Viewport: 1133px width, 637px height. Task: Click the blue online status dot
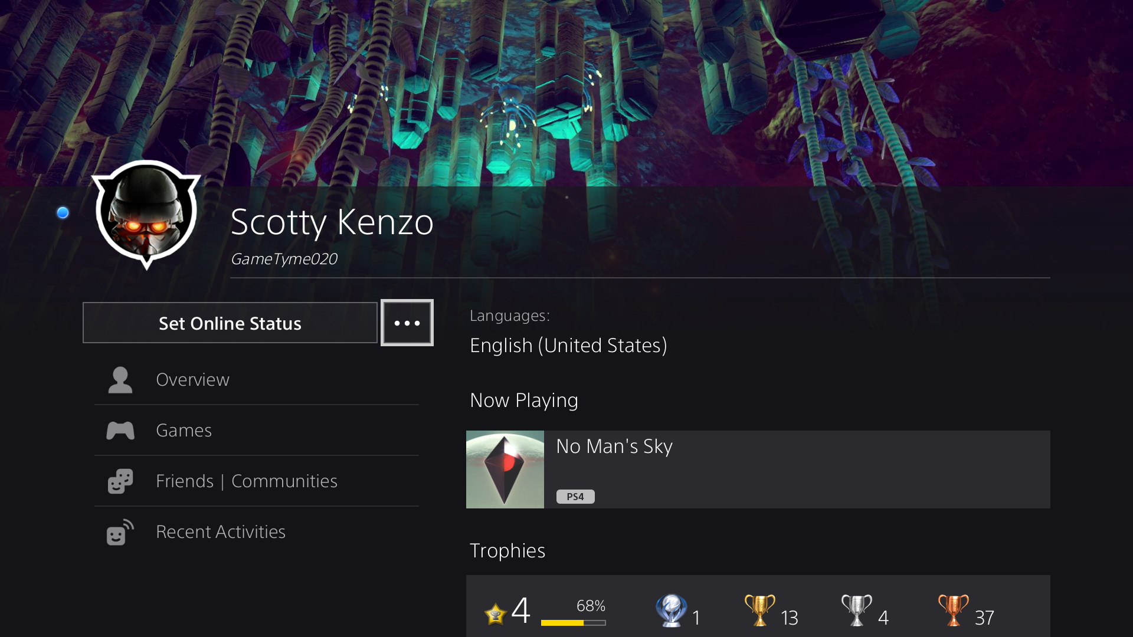63,213
